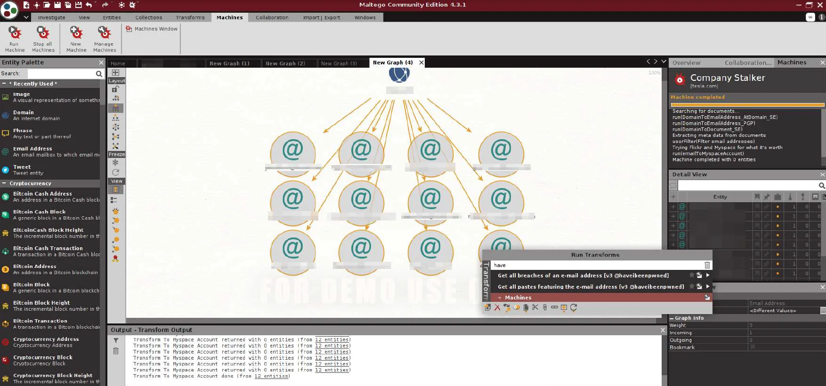Switch to Overview panel tab

pyautogui.click(x=686, y=63)
